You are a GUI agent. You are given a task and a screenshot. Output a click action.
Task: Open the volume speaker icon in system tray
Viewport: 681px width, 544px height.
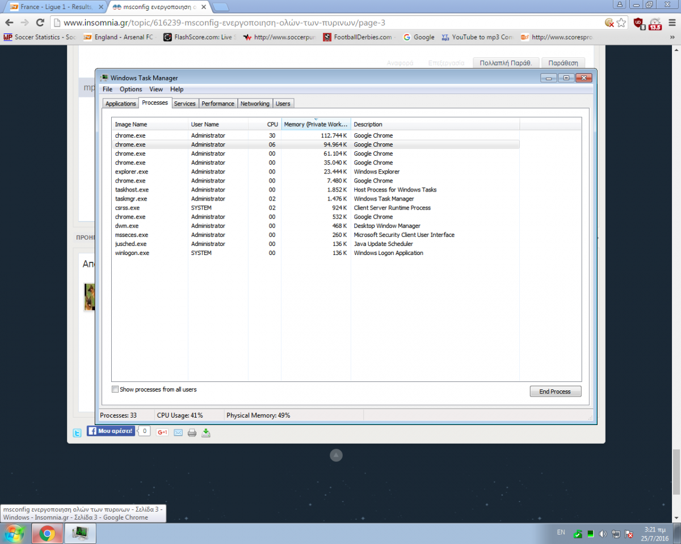point(603,534)
